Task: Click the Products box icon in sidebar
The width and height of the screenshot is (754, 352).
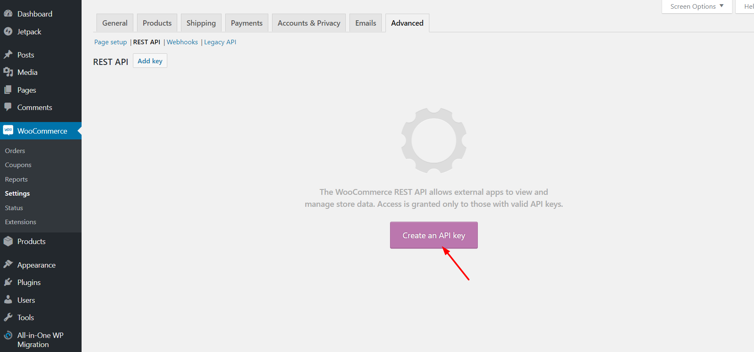Action: click(8, 241)
